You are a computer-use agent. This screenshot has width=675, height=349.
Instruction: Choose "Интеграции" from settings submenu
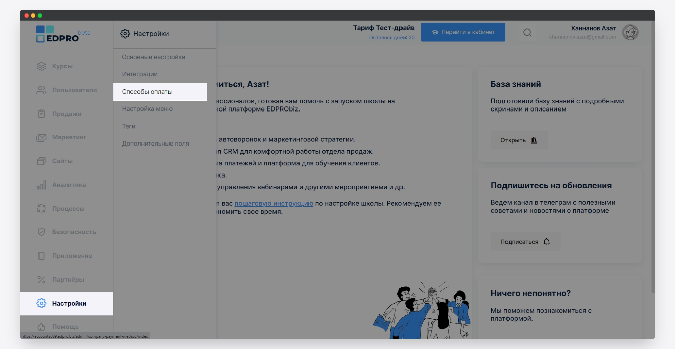pyautogui.click(x=140, y=74)
